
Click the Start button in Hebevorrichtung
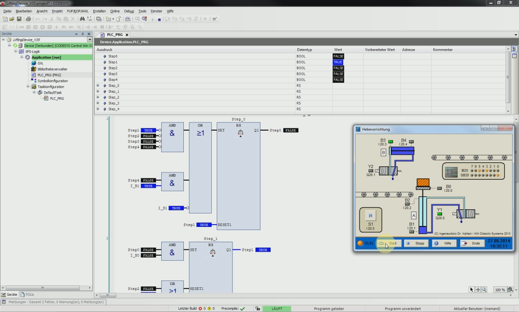(390, 243)
